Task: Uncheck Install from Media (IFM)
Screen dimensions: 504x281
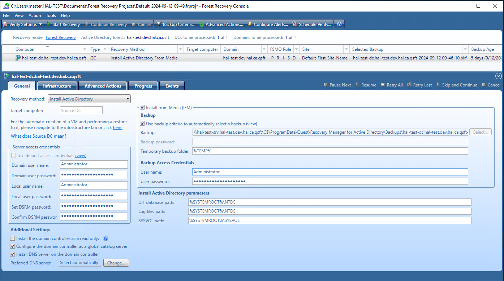Action: (142, 107)
